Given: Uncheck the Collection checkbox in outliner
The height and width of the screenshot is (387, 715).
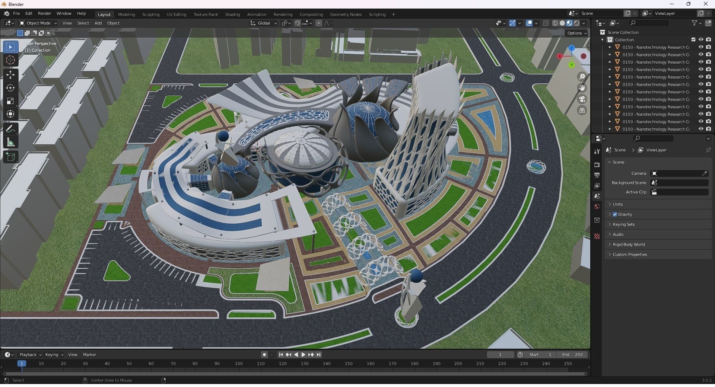Looking at the screenshot, I should click(x=693, y=39).
